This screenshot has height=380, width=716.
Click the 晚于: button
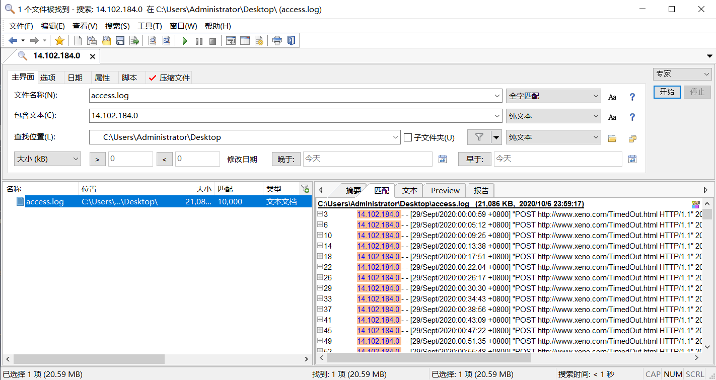pos(286,159)
